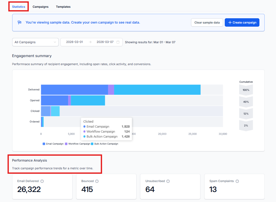276x202 pixels.
Task: Open the All Campaigns dropdown
Action: (x=35, y=42)
